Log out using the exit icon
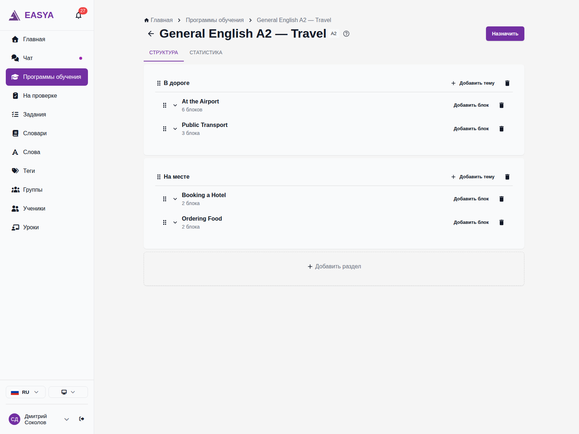Viewport: 579px width, 434px height. pos(82,419)
